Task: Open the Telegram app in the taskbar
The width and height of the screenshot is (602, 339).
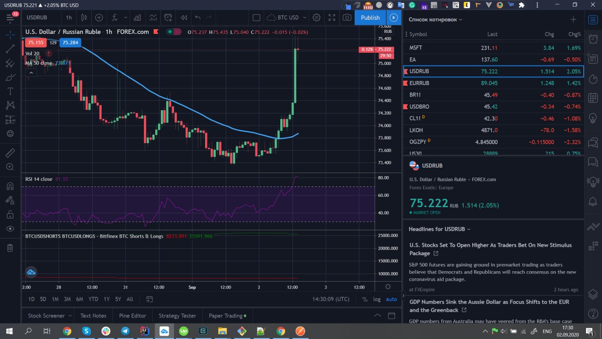Action: (126, 331)
